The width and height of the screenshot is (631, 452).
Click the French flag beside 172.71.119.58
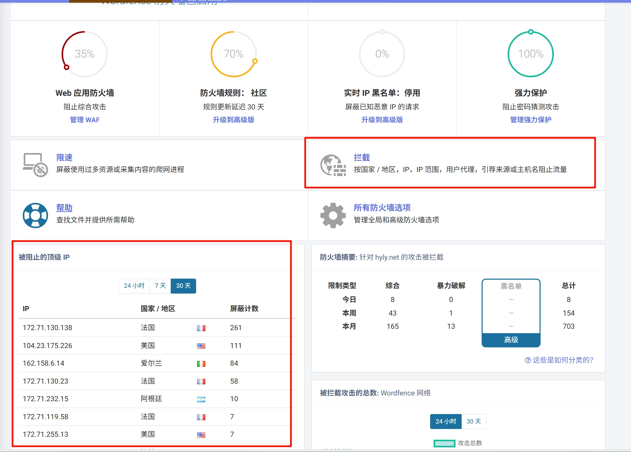coord(201,417)
